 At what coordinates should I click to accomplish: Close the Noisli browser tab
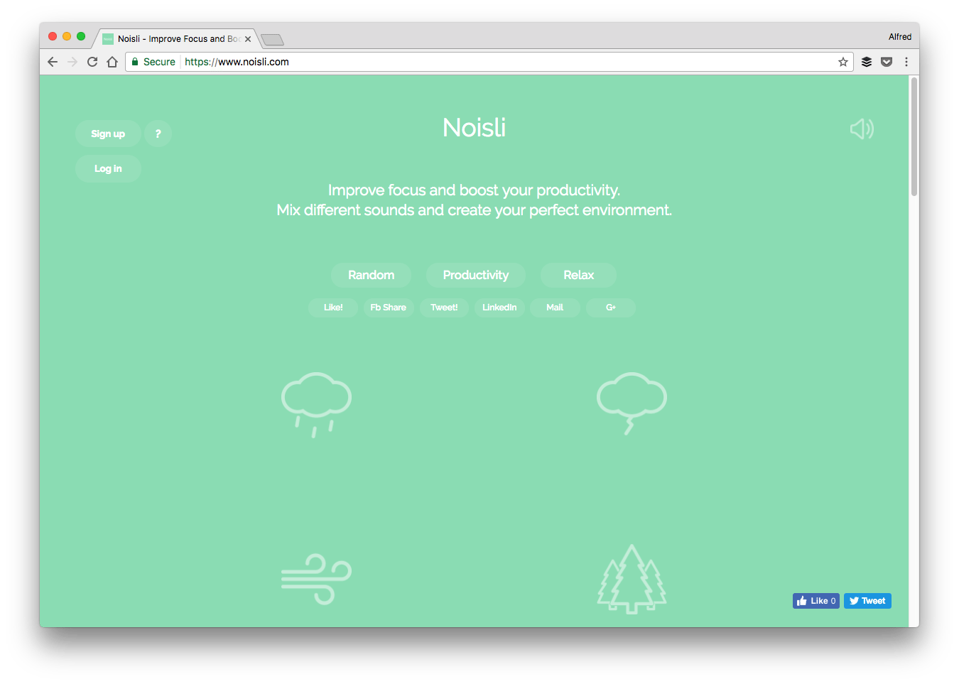(248, 39)
